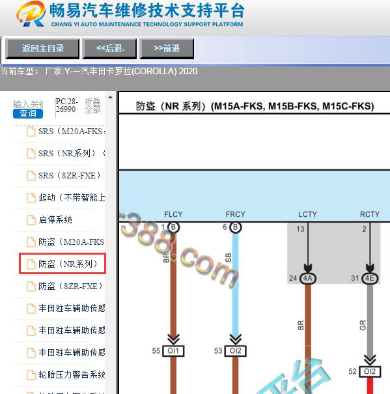Screen dimensions: 390x394
Task: Open the 轮胎压力警告系统 entry
Action: point(72,374)
